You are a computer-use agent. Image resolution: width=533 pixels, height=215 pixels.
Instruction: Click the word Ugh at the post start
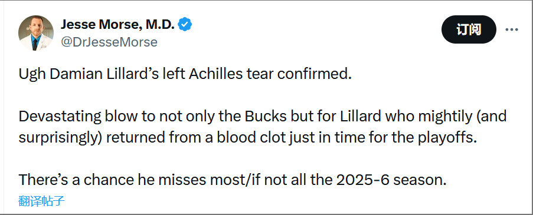click(x=32, y=75)
